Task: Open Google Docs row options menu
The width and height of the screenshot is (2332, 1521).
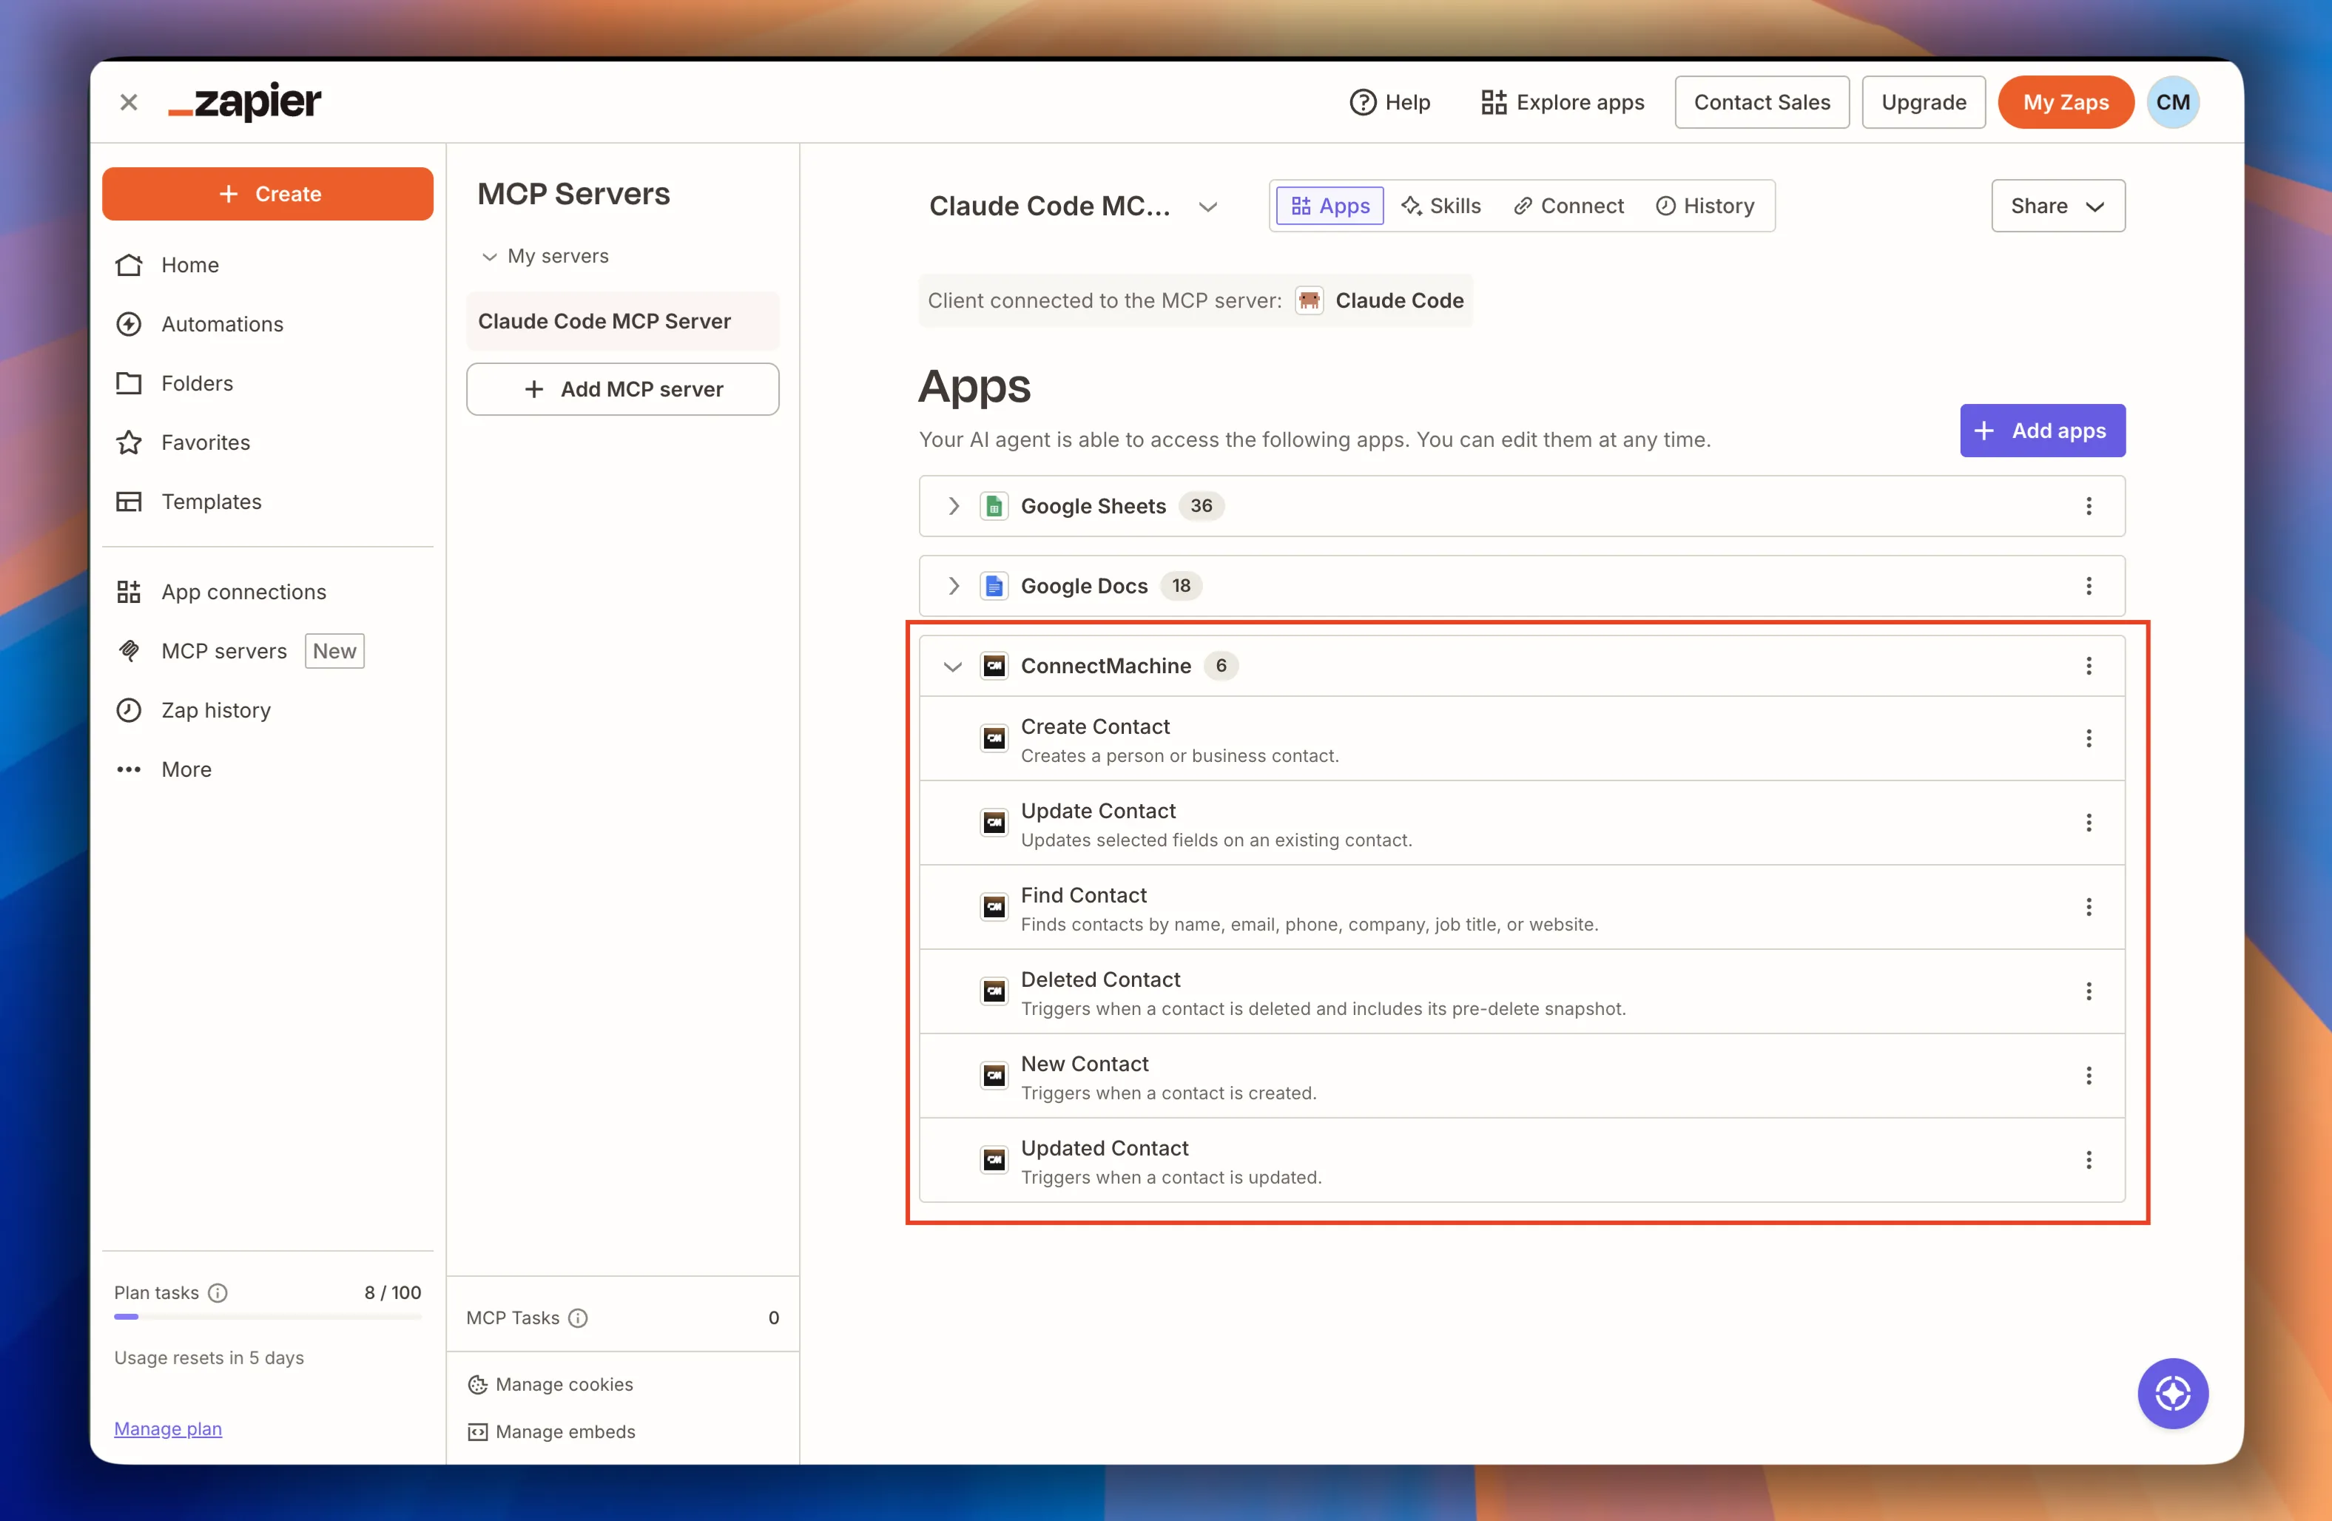Action: coord(2088,586)
